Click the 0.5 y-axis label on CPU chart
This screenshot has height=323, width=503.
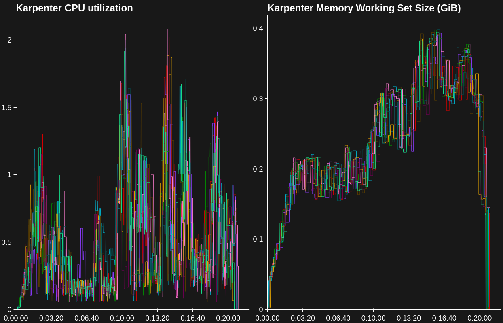(7, 242)
